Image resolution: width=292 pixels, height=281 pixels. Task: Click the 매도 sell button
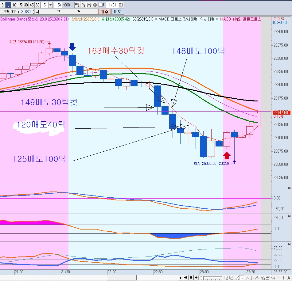(117, 12)
